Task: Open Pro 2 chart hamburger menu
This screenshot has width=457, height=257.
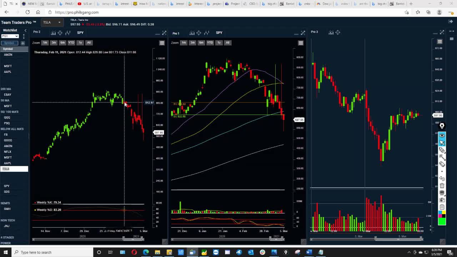Action: 162,43
